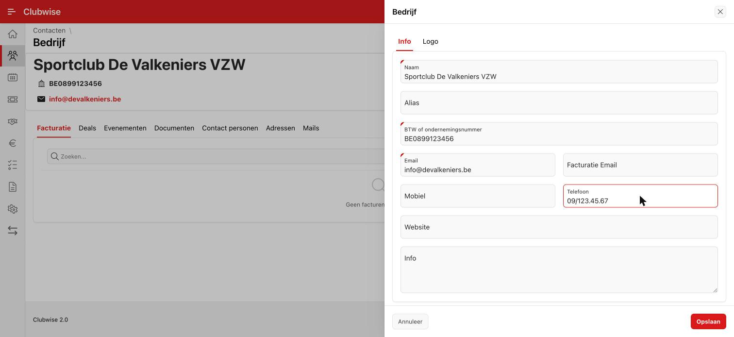Image resolution: width=734 pixels, height=337 pixels.
Task: Click the Zoeken search box
Action: [216, 156]
